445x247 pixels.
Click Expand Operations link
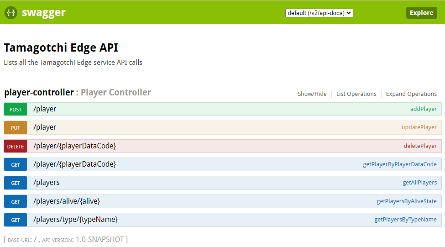coord(411,94)
